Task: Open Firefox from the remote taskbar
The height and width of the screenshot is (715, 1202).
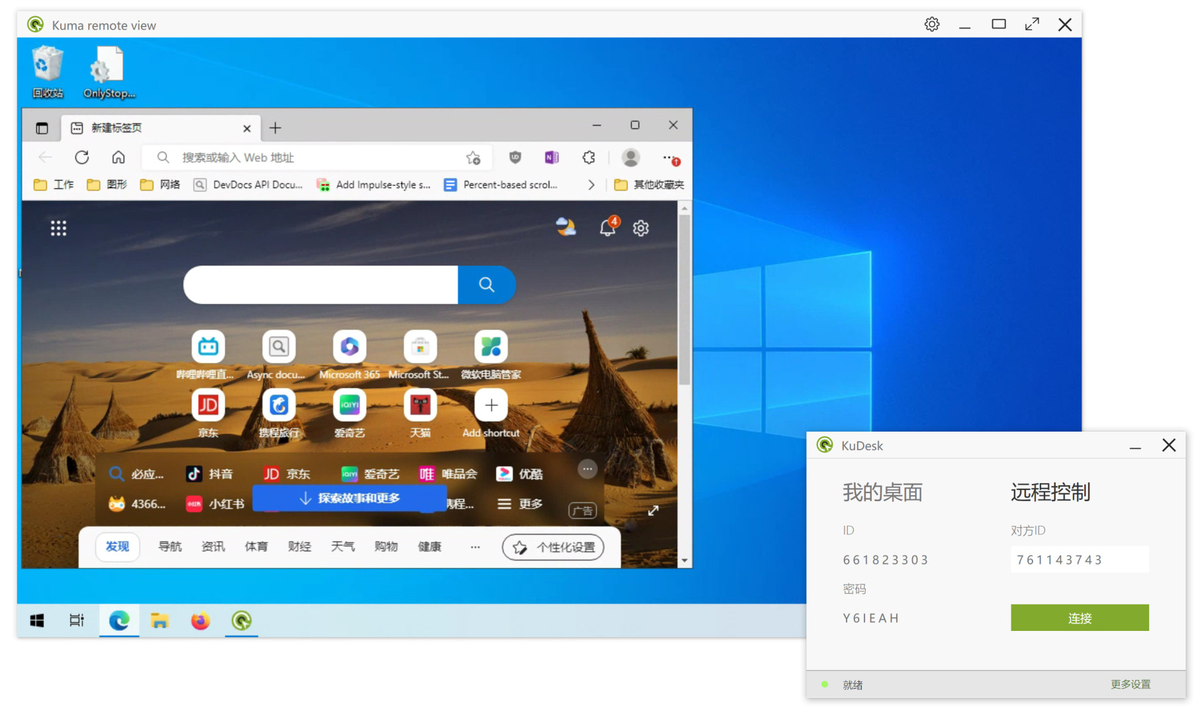Action: coord(200,621)
